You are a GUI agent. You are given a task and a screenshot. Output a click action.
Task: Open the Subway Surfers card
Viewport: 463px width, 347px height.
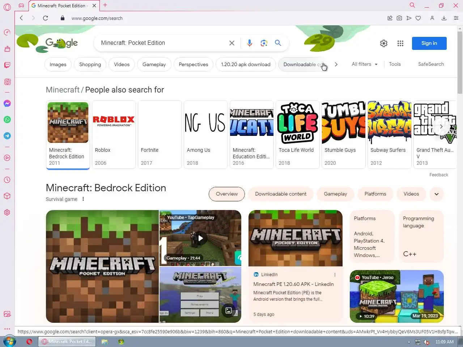[x=390, y=134]
